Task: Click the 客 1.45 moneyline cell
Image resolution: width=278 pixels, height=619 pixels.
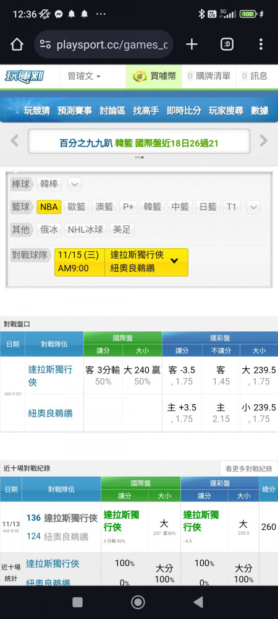Action: (x=221, y=376)
